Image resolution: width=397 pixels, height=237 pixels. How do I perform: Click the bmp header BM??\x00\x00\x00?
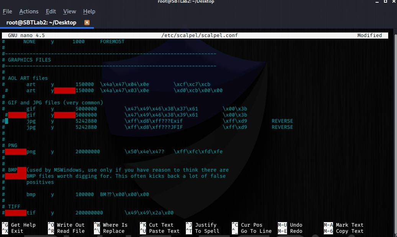click(124, 194)
